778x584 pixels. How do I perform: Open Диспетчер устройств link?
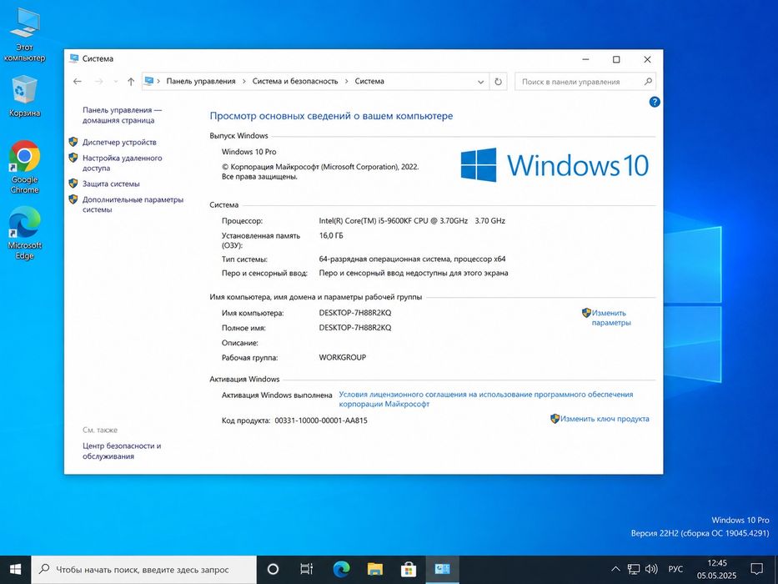[x=119, y=142]
